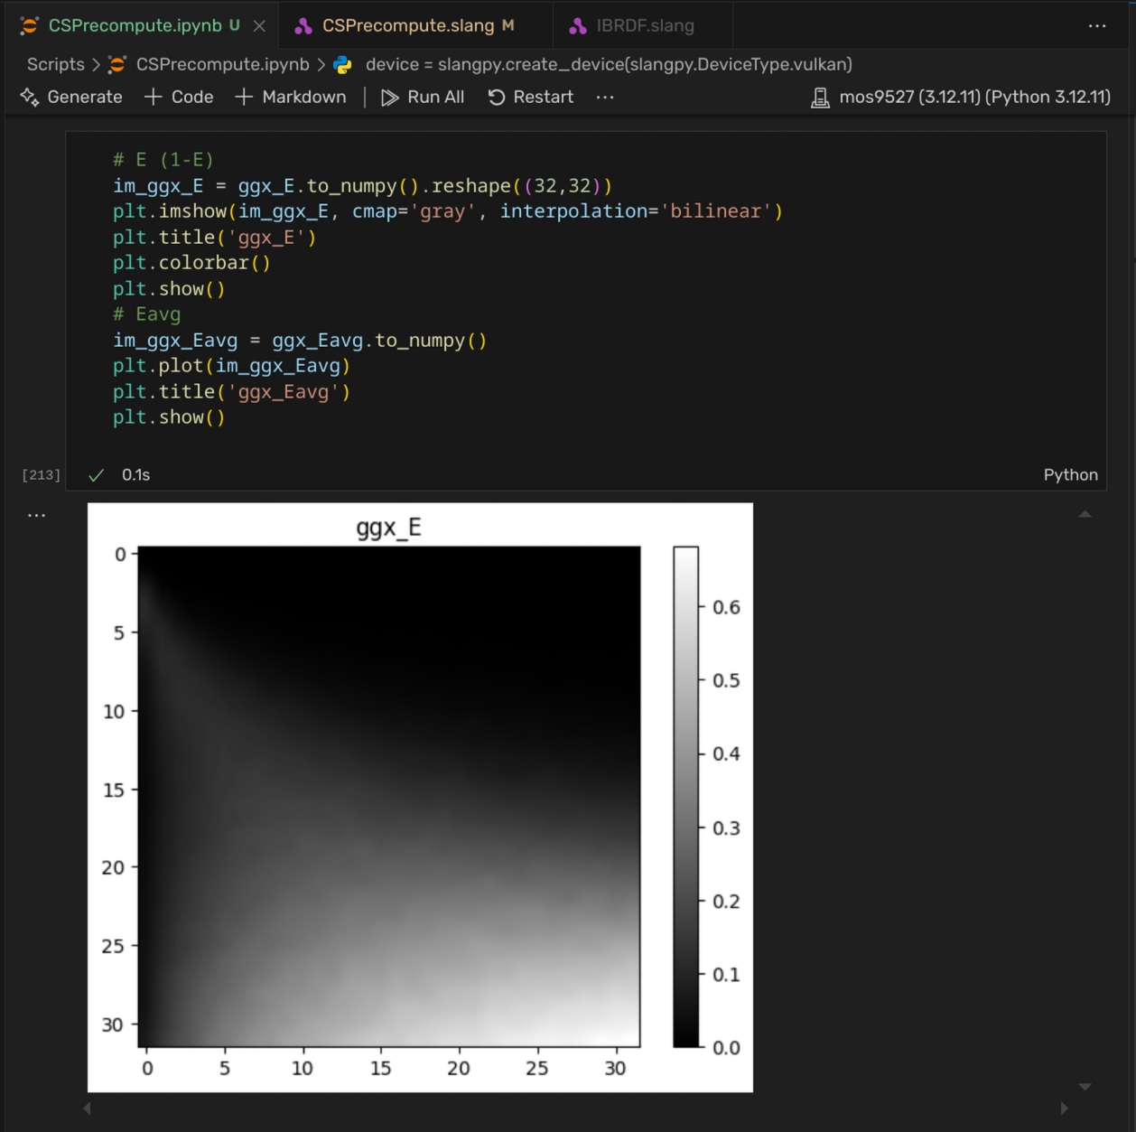This screenshot has height=1132, width=1136.
Task: Click the chevron after Scripts in the breadcrumb
Action: (94, 64)
